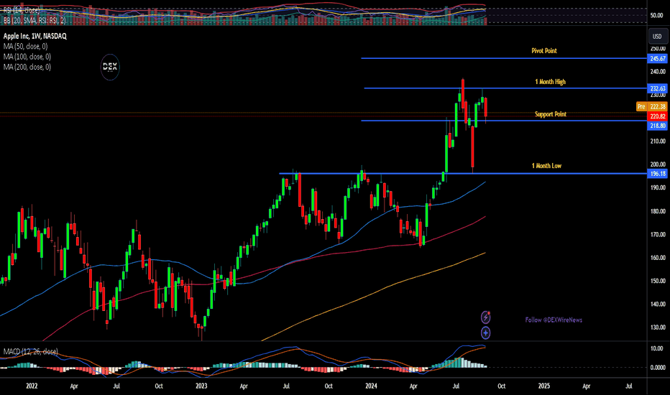Click the 190.00 price scale label
670x395 pixels.
pyautogui.click(x=658, y=187)
